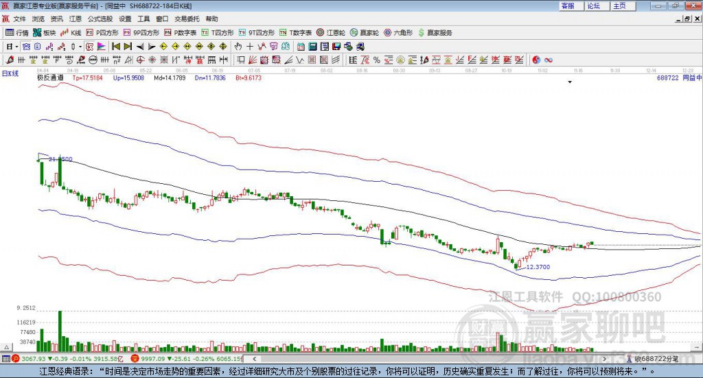Click the yin-yang Taiji icon
703x378 pixels.
[537, 60]
